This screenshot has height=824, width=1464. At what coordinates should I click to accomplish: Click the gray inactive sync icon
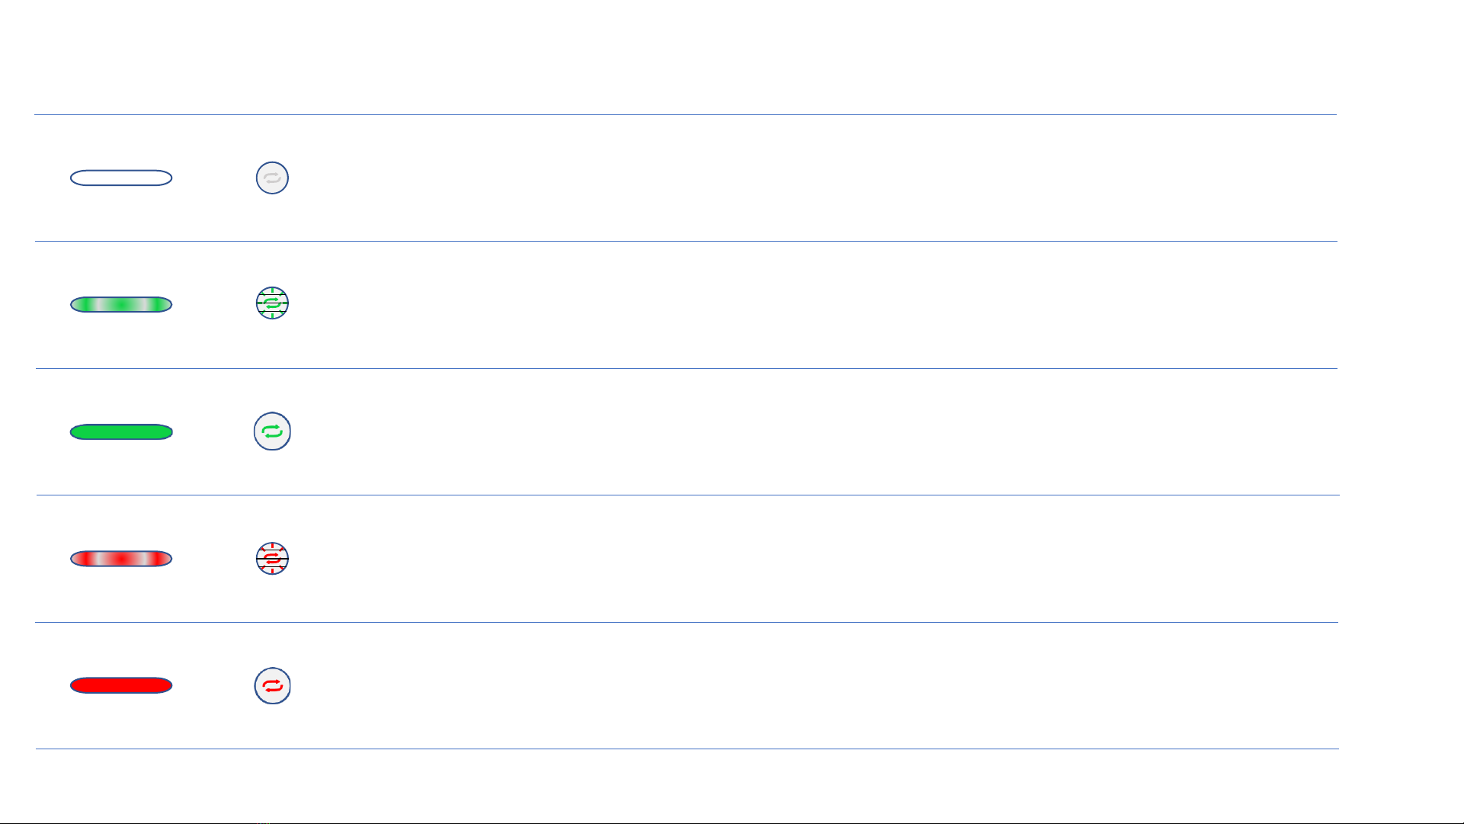click(x=272, y=178)
